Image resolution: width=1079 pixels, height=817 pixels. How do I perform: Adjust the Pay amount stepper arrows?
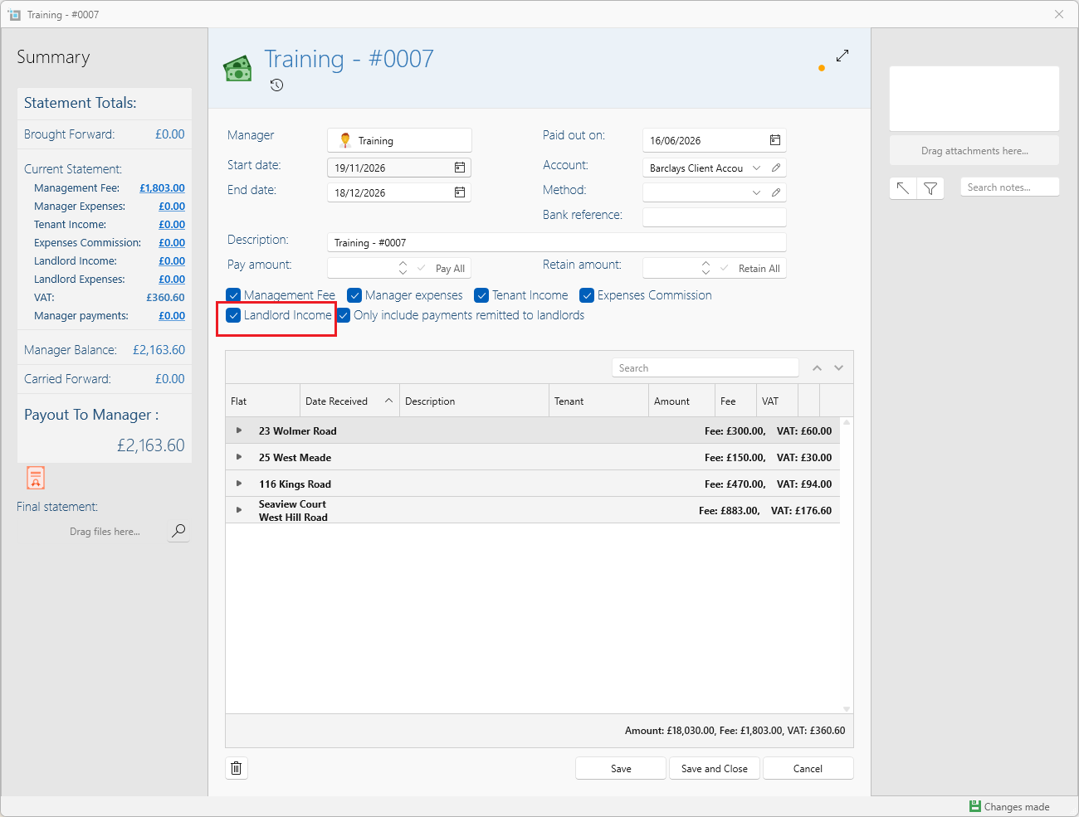point(403,268)
